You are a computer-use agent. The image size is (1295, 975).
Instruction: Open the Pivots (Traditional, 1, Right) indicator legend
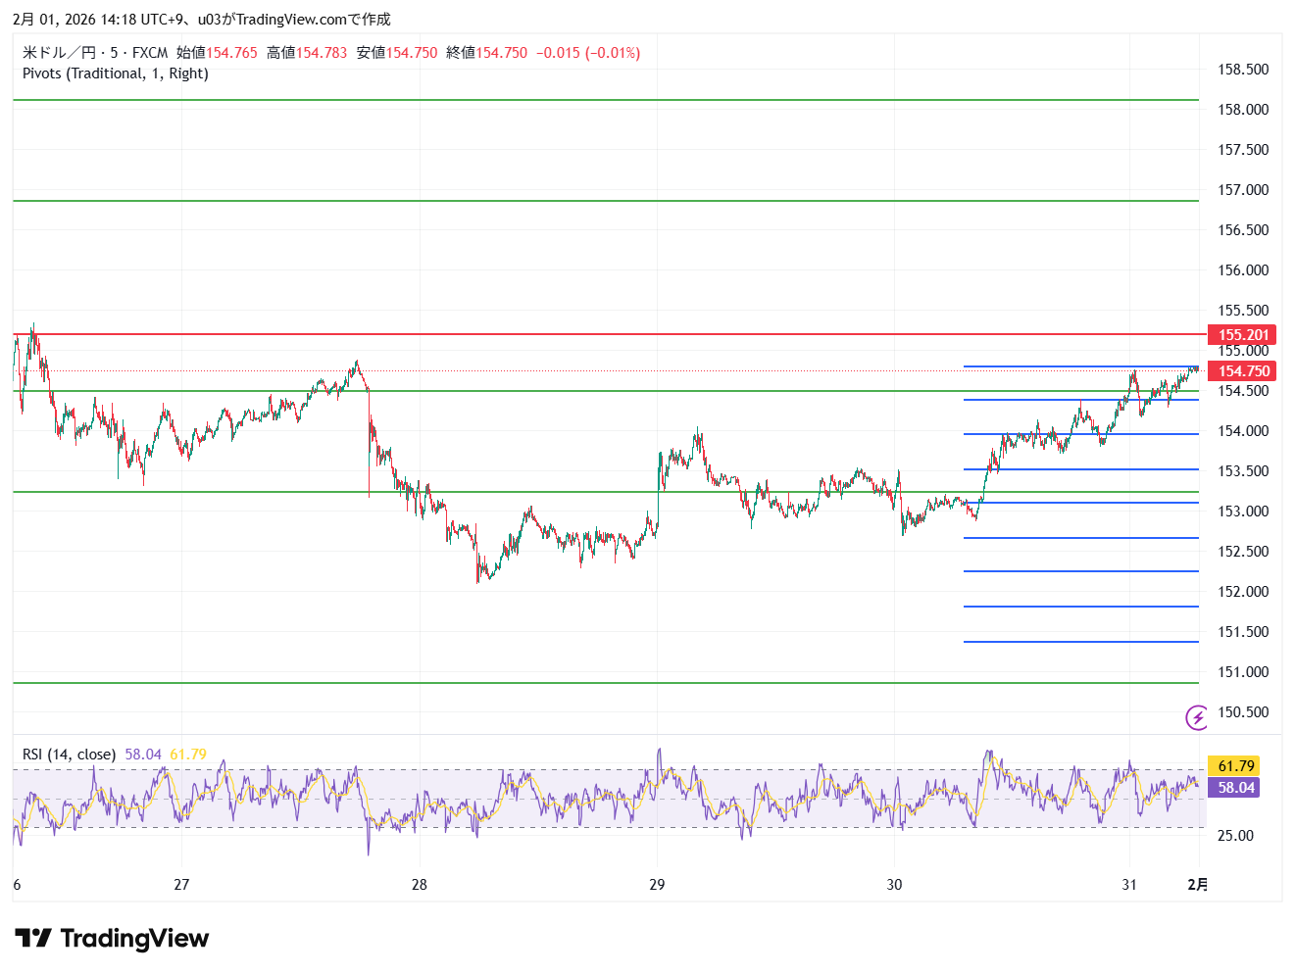pos(116,73)
